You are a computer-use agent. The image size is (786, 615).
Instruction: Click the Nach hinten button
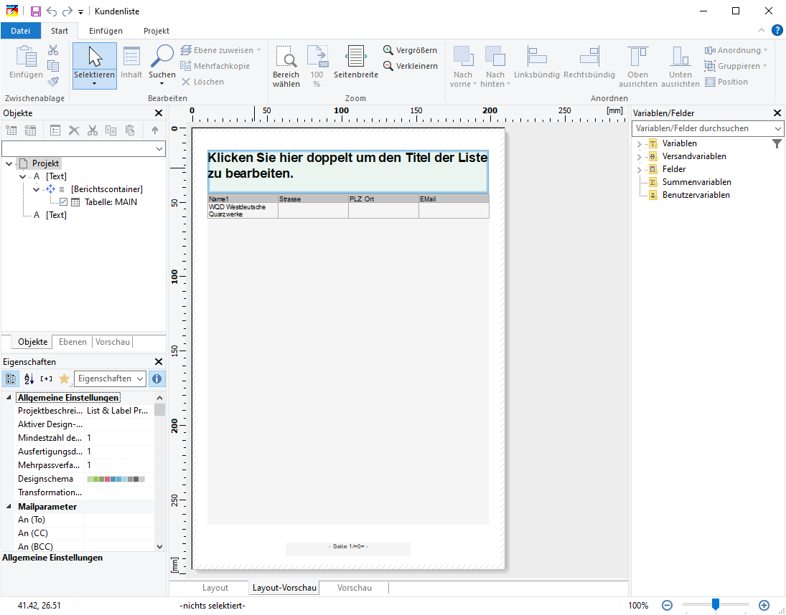[x=495, y=66]
